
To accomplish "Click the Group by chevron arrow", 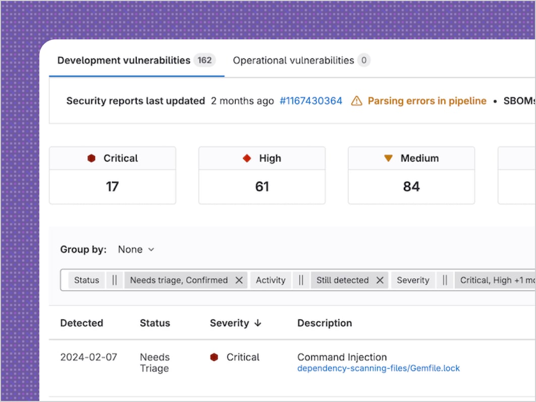I will [x=151, y=250].
